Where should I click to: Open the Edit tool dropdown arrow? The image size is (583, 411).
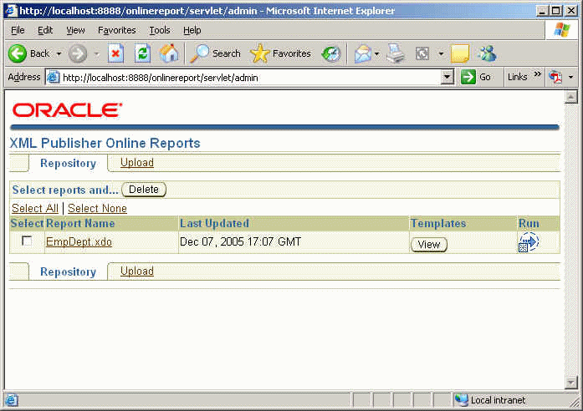pos(441,54)
